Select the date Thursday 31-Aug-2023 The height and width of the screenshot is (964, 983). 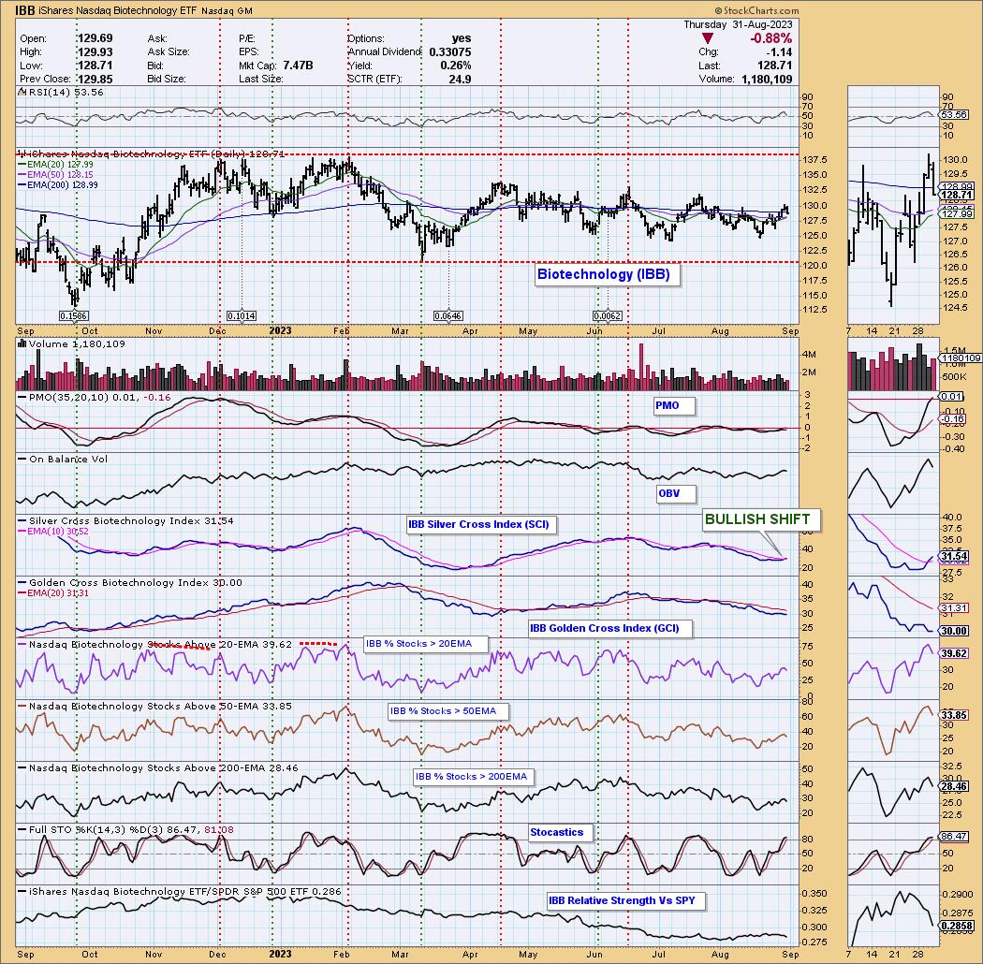click(738, 24)
